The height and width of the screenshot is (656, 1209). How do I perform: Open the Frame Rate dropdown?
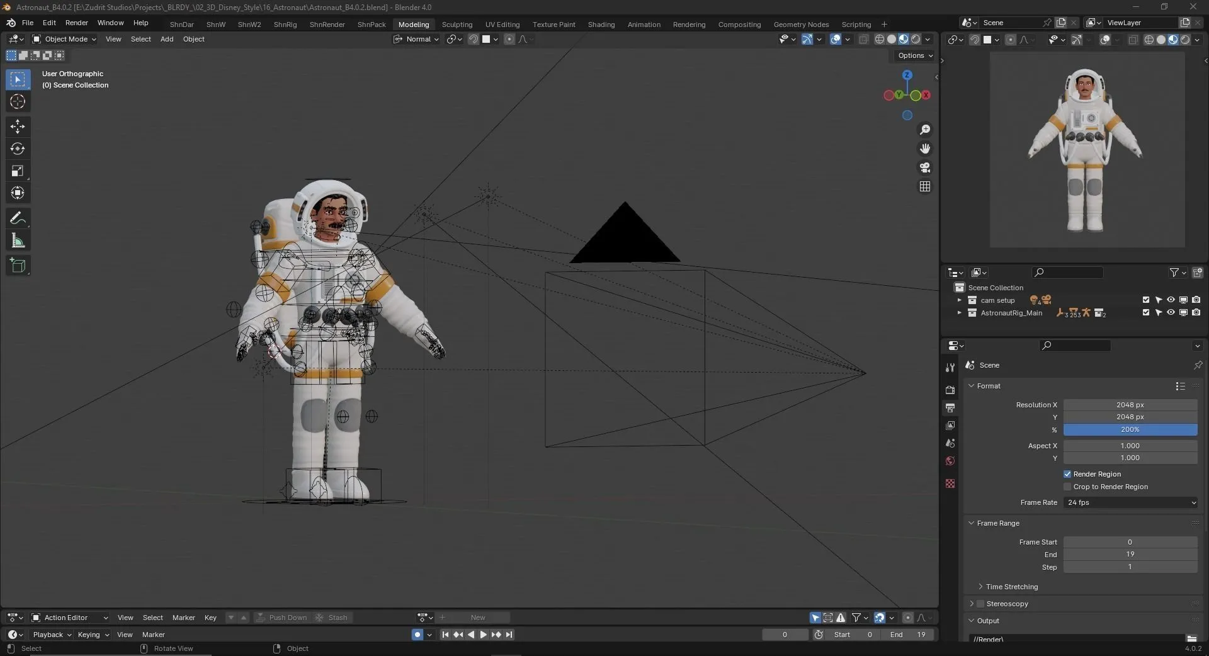pyautogui.click(x=1130, y=502)
